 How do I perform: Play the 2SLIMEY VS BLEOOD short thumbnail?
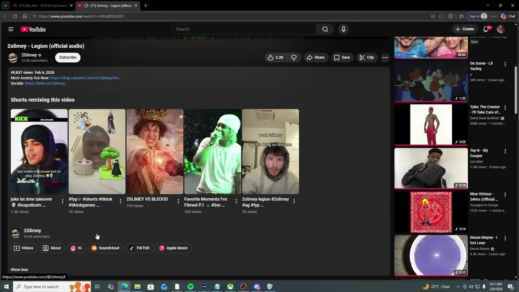point(154,151)
